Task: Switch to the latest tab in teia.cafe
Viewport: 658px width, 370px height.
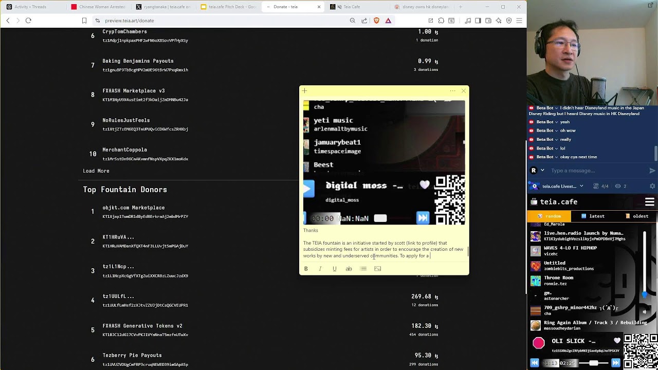Action: pos(592,216)
